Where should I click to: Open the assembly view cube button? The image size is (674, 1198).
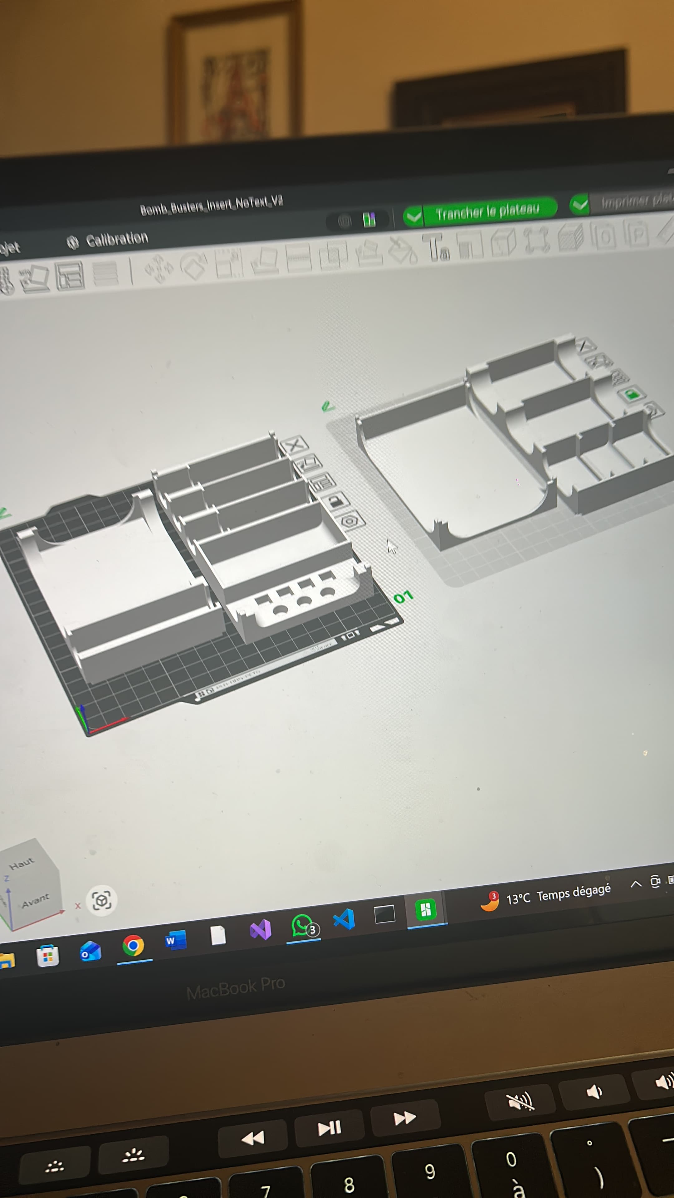[102, 900]
